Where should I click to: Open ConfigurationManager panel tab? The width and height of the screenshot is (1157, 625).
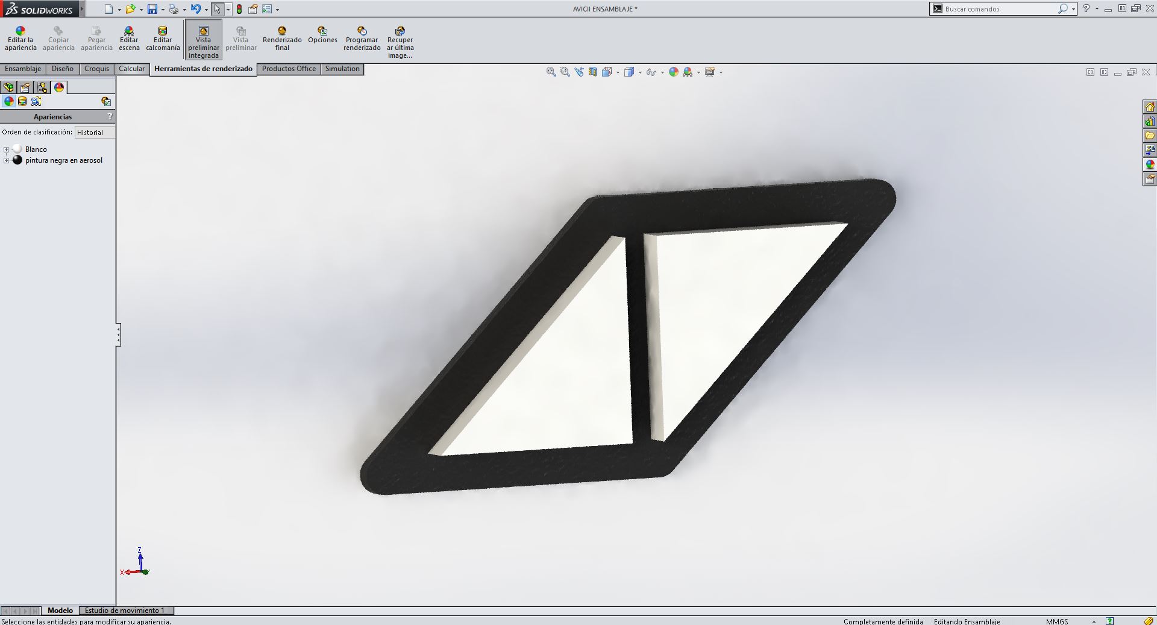click(42, 87)
